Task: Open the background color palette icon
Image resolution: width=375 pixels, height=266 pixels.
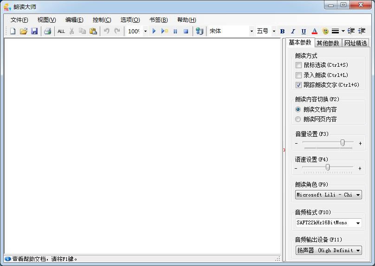Action: tap(325, 31)
